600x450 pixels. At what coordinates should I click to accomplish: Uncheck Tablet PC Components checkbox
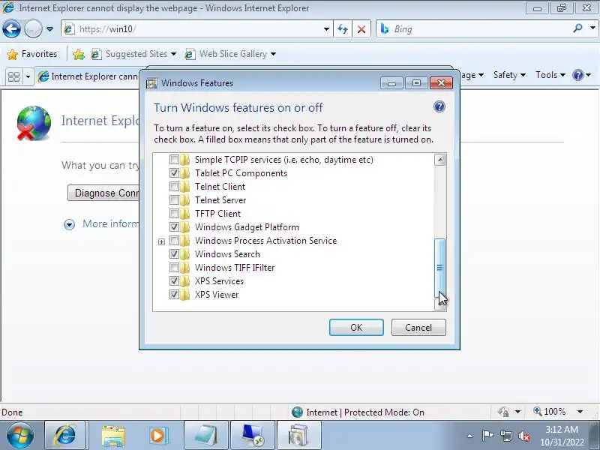click(x=174, y=173)
